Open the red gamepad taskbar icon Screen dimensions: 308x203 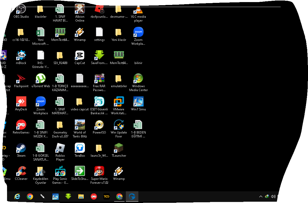pos(94,196)
